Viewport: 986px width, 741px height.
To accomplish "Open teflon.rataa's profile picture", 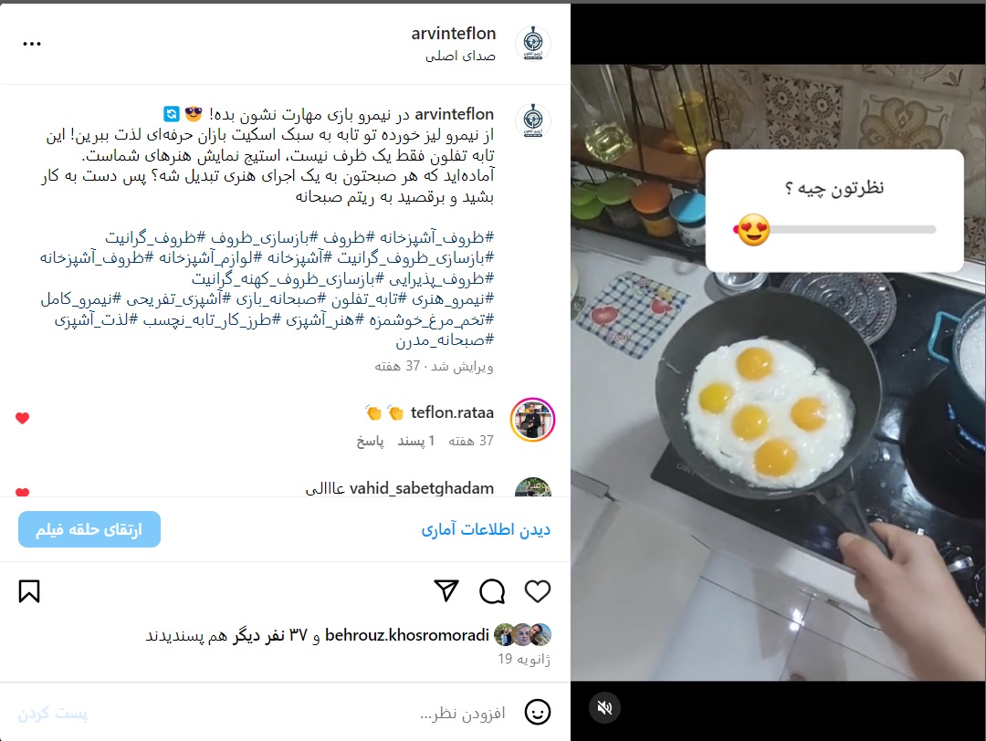I will point(532,420).
